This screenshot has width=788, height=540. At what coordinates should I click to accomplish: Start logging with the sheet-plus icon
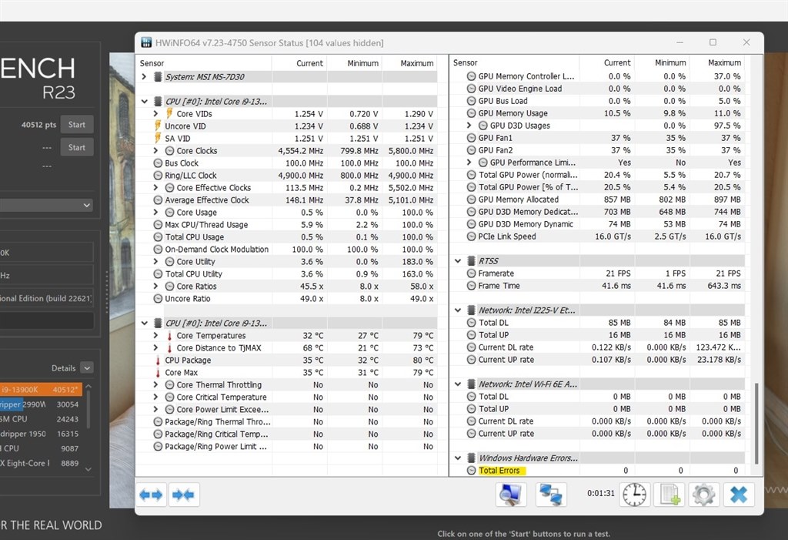point(669,495)
